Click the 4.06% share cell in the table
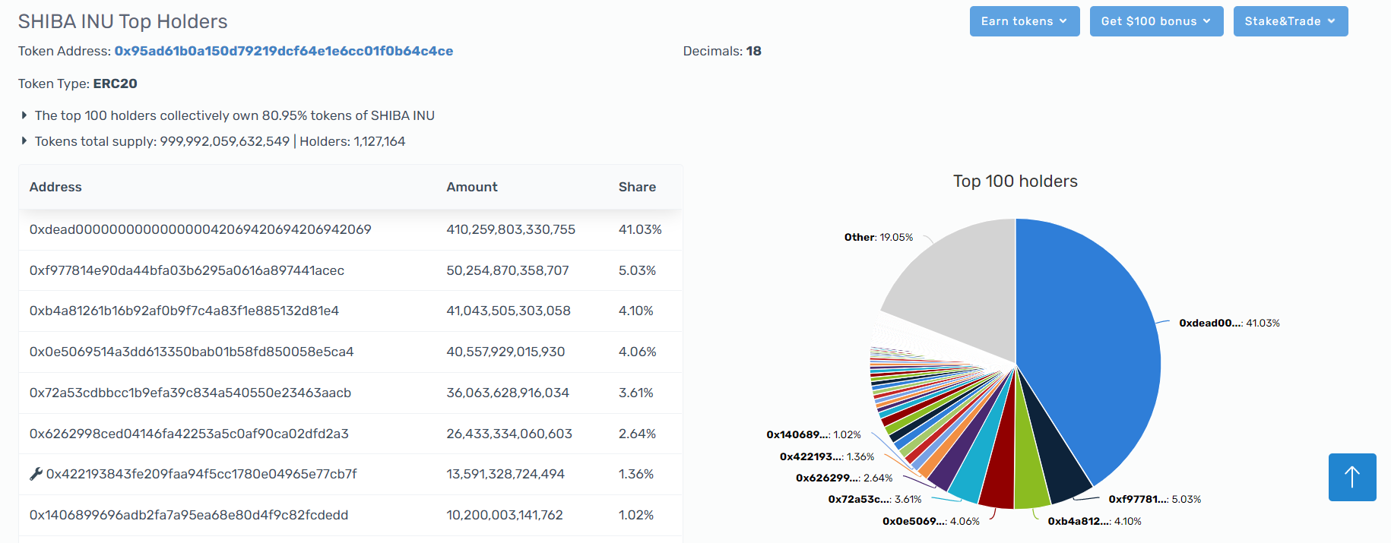Viewport: 1391px width, 543px height. tap(637, 352)
